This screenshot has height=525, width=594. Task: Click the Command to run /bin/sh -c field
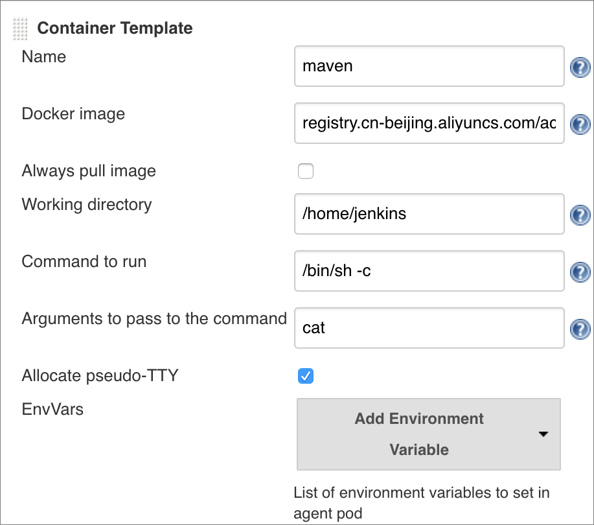click(429, 271)
